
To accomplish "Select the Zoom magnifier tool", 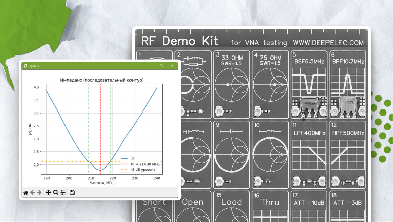I will click(56, 192).
